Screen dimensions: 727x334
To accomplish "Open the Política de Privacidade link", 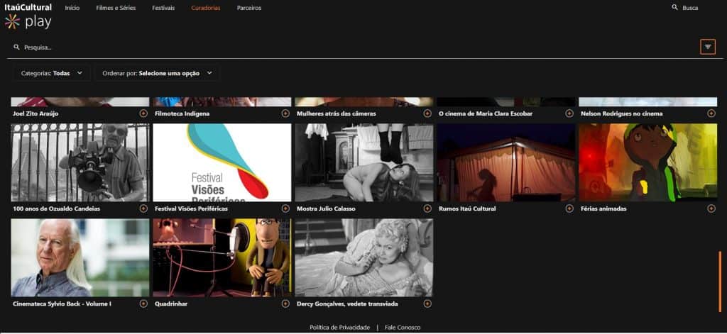I will [340, 328].
